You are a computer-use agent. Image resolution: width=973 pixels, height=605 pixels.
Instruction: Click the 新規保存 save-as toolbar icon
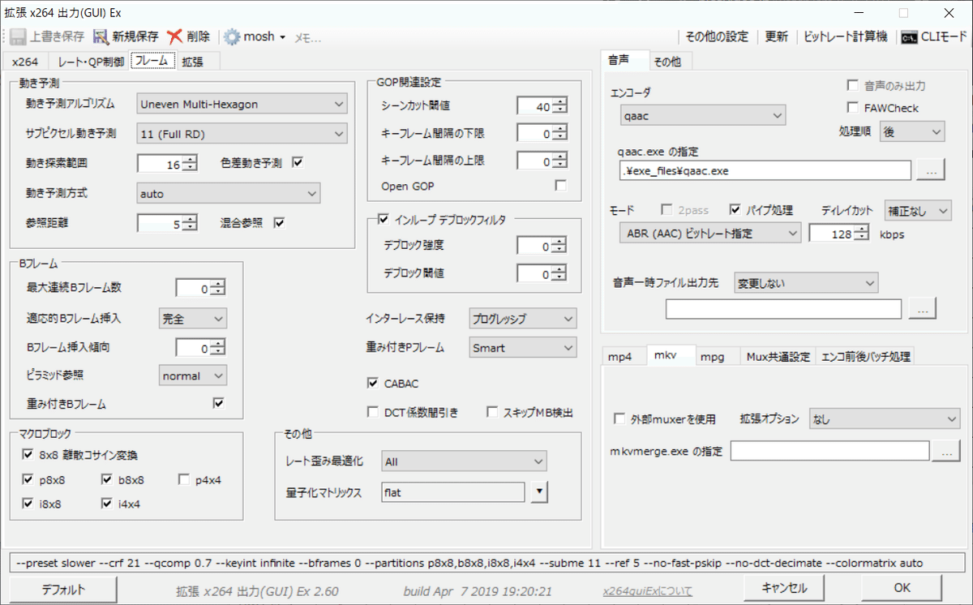(x=101, y=36)
